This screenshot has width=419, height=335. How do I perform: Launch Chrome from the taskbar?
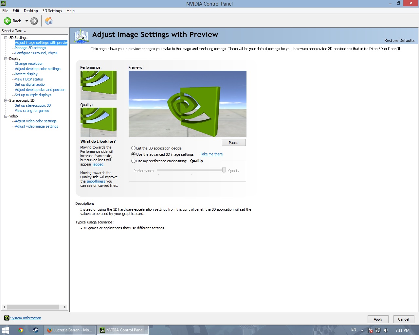pyautogui.click(x=21, y=330)
